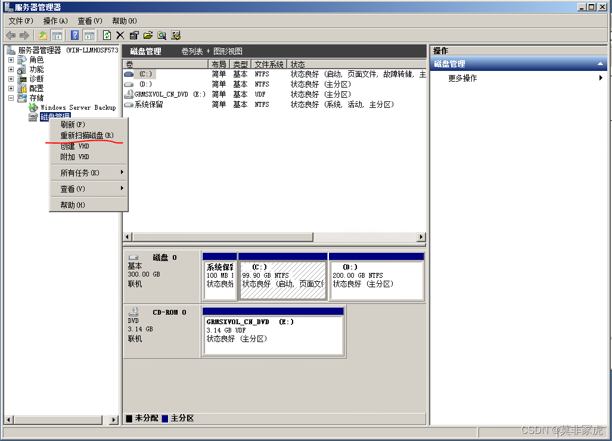Screen dimensions: 612x441
Task: Click the volume list horizontal scrollbar right arrow
Action: coord(421,237)
